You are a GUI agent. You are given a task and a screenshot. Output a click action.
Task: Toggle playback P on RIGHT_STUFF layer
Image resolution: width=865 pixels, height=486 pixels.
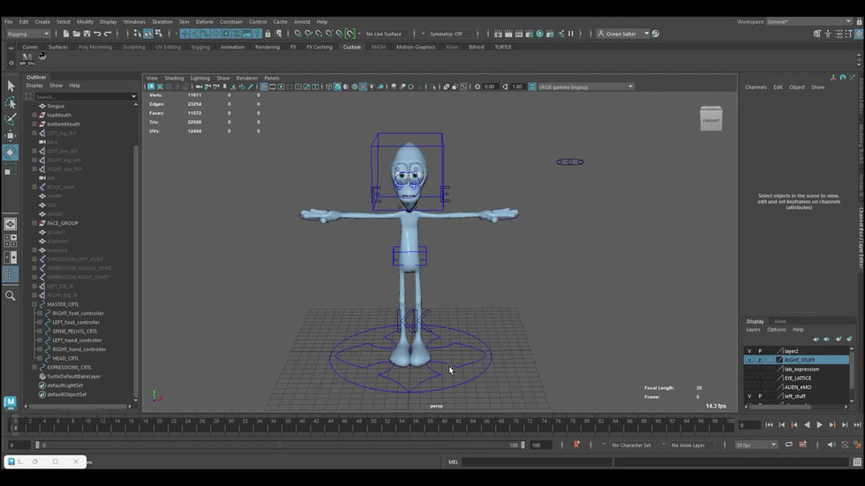pos(760,360)
